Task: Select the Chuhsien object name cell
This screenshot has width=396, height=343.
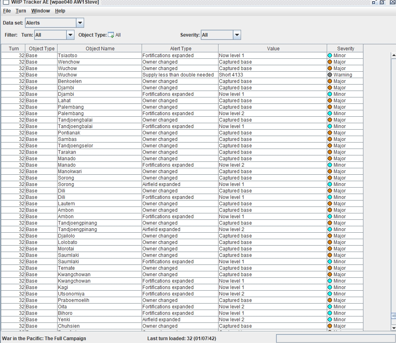Action: [100, 326]
